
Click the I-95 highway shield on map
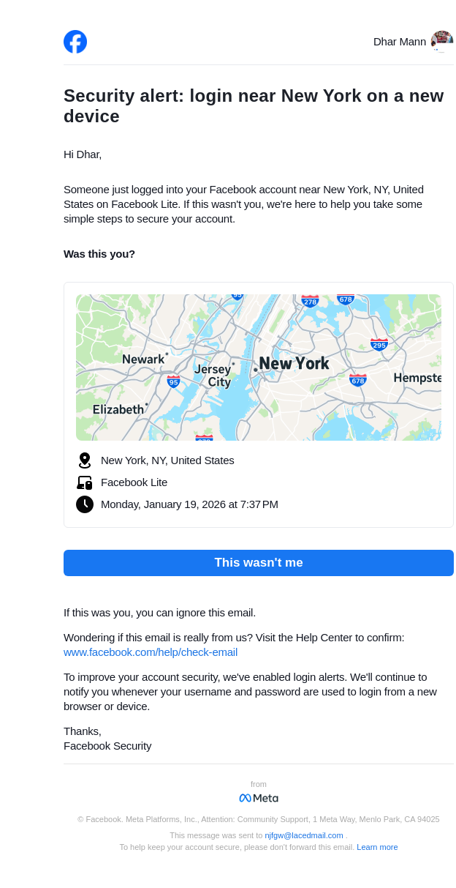click(x=173, y=381)
